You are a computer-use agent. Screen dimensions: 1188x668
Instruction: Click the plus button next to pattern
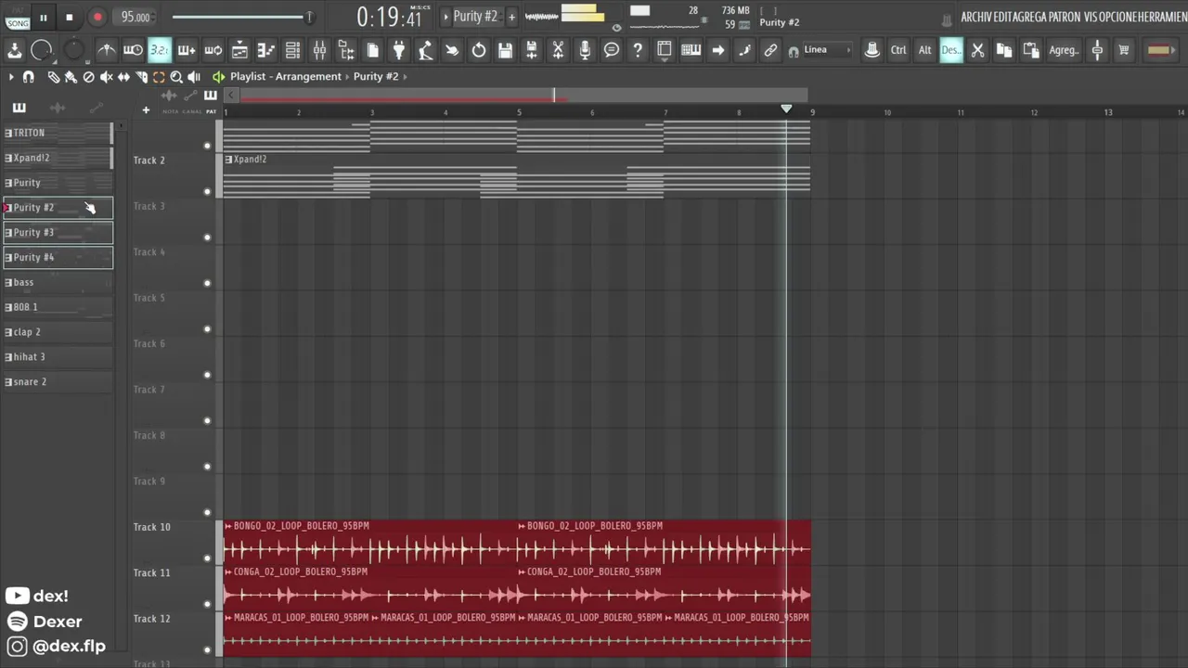tap(511, 17)
